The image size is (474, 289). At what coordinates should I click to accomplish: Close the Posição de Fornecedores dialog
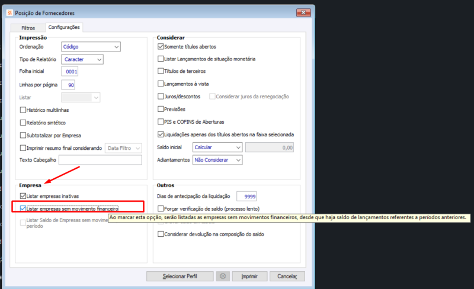point(303,12)
